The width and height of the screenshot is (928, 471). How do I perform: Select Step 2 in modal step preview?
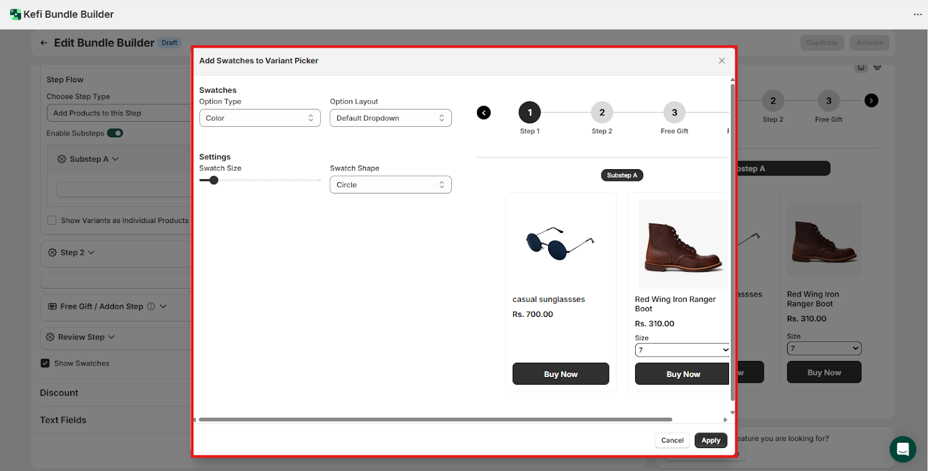point(601,113)
